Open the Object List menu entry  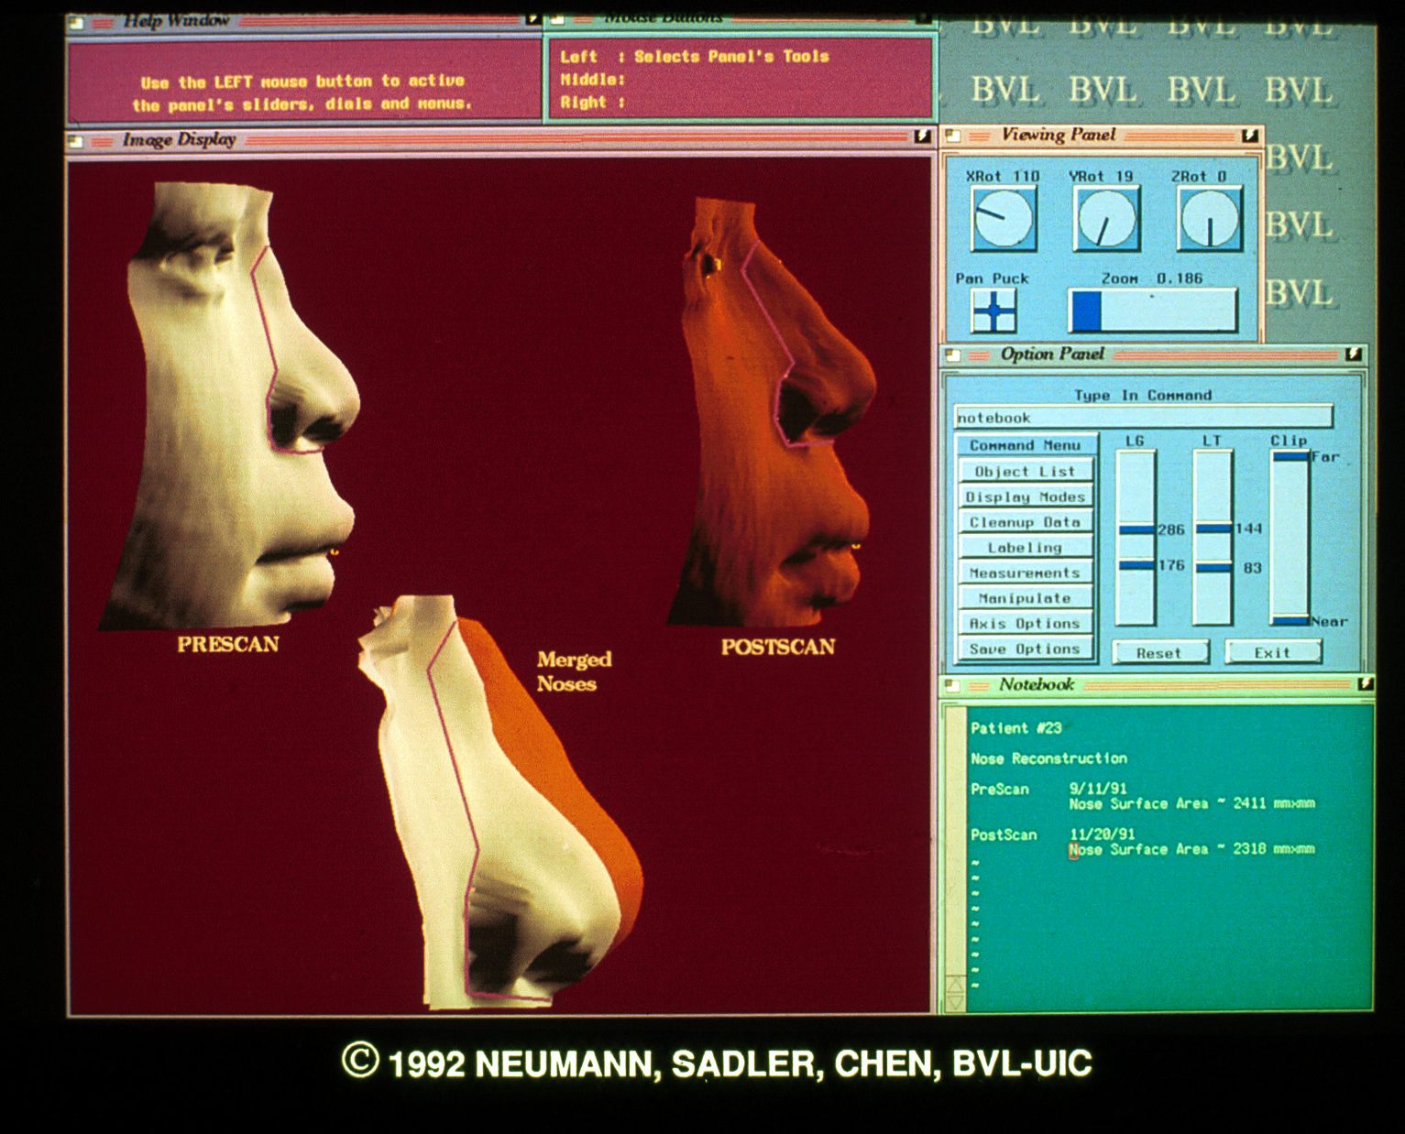[1025, 471]
